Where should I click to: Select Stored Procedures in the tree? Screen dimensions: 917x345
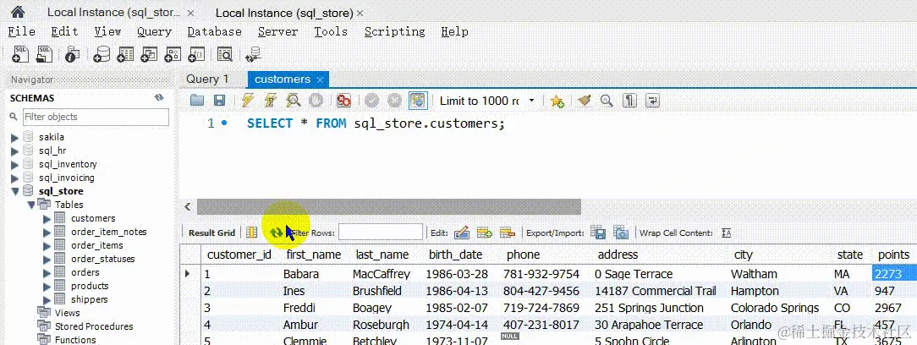[x=94, y=326]
